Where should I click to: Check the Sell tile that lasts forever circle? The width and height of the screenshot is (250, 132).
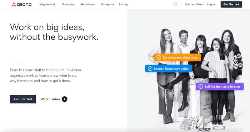201,87
